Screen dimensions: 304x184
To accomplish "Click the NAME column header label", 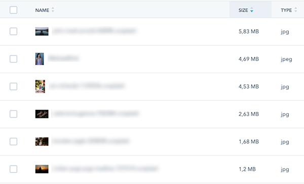I will [x=42, y=10].
